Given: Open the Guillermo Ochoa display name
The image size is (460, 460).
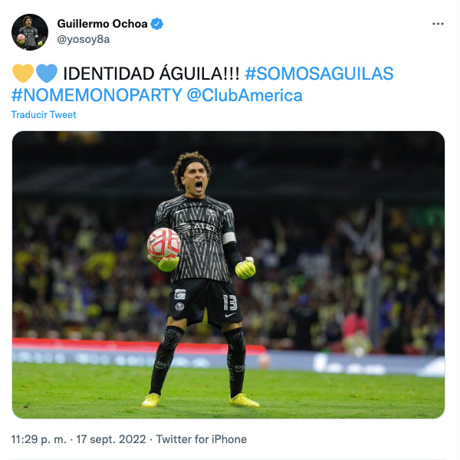Looking at the screenshot, I should (102, 24).
